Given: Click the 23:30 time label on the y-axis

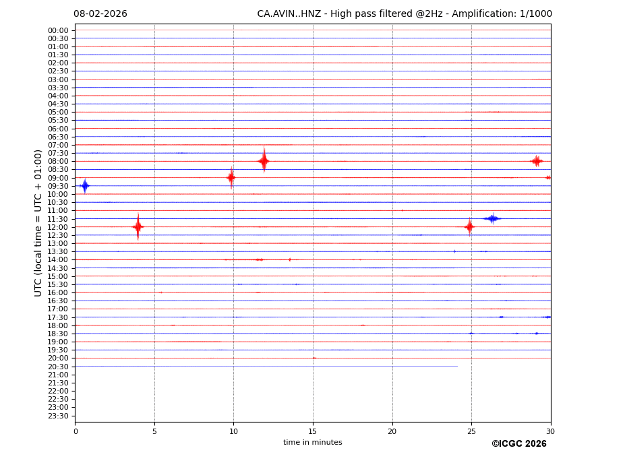Looking at the screenshot, I should (58, 416).
